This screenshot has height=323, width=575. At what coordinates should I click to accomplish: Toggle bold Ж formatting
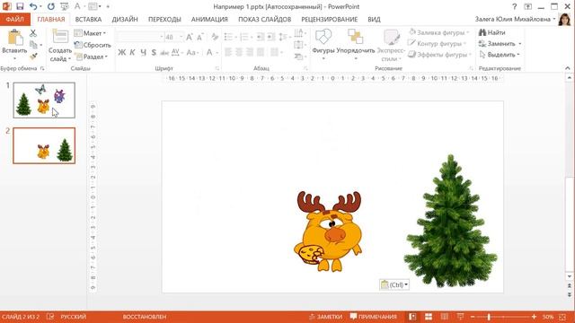click(122, 53)
